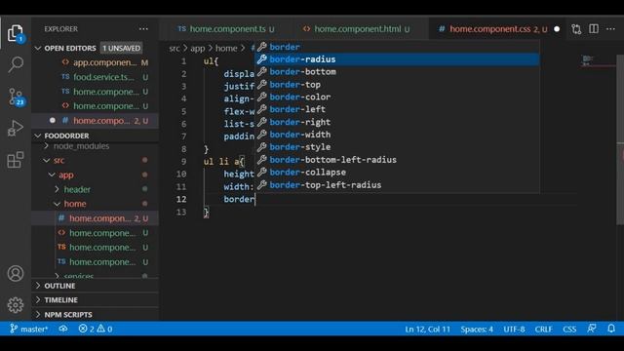Click Ln 12, Col 11 in status bar
The width and height of the screenshot is (624, 351).
(427, 330)
